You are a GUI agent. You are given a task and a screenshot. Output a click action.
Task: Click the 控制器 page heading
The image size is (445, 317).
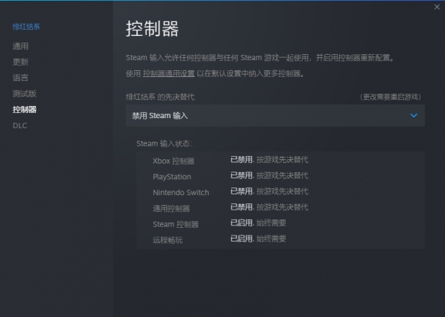pos(152,28)
